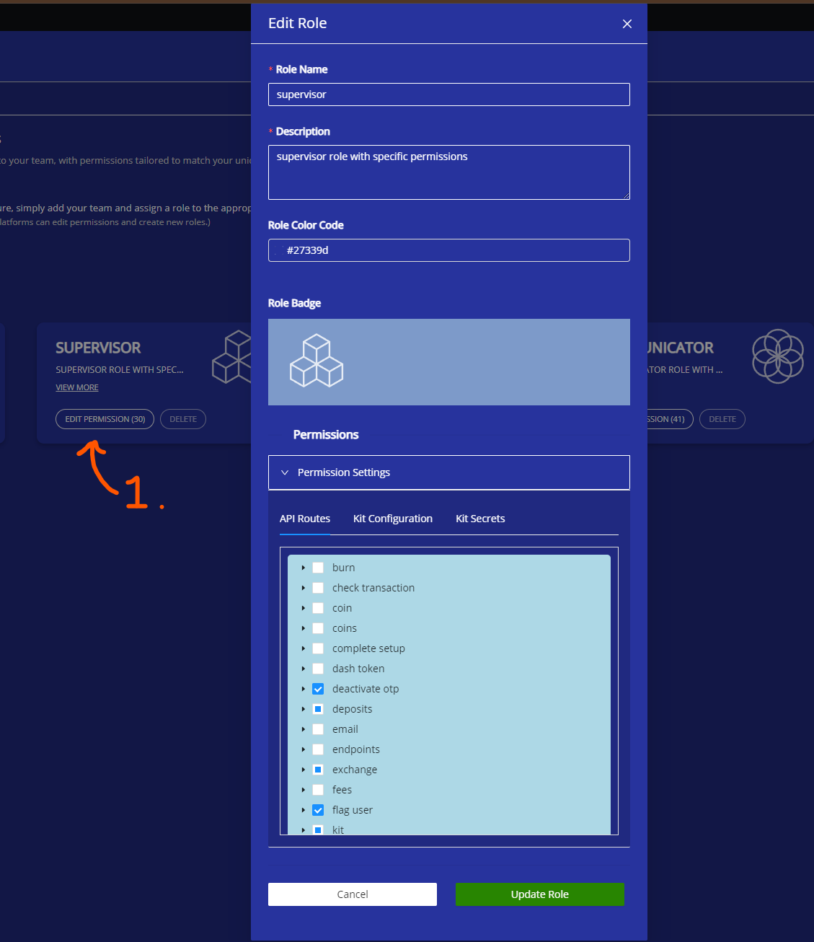
Task: Click the Communicator card flower icon
Action: tap(777, 356)
